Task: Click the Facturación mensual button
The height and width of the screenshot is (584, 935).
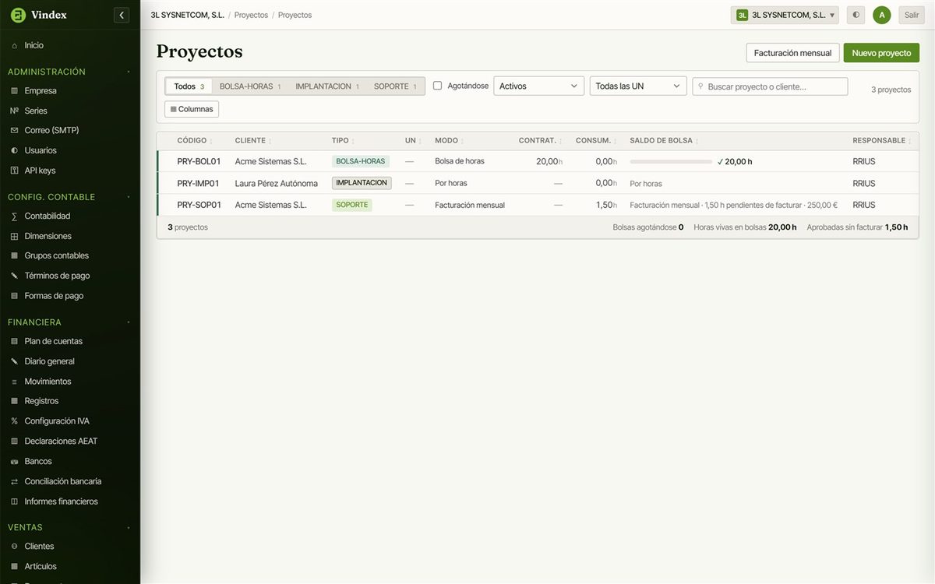Action: (792, 53)
